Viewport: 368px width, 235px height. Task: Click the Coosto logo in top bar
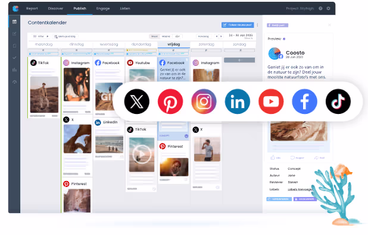[x=15, y=8]
